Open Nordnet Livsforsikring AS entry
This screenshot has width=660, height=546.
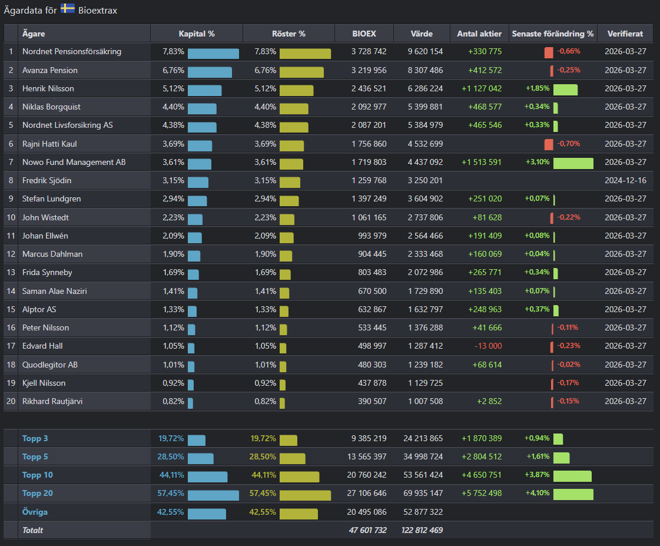coord(67,125)
